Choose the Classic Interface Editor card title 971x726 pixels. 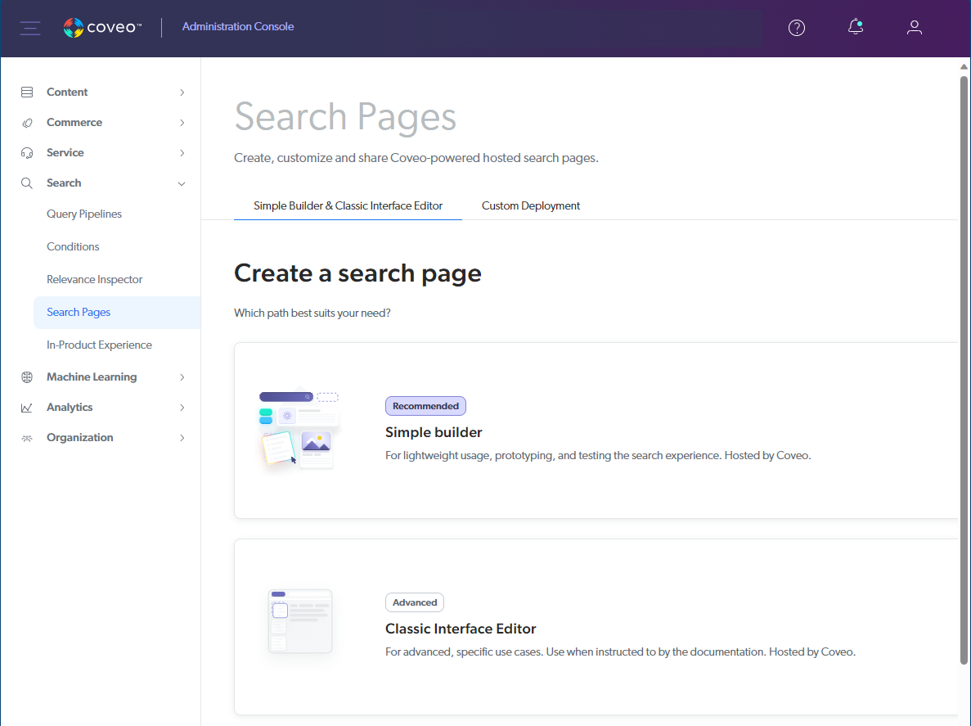point(461,629)
